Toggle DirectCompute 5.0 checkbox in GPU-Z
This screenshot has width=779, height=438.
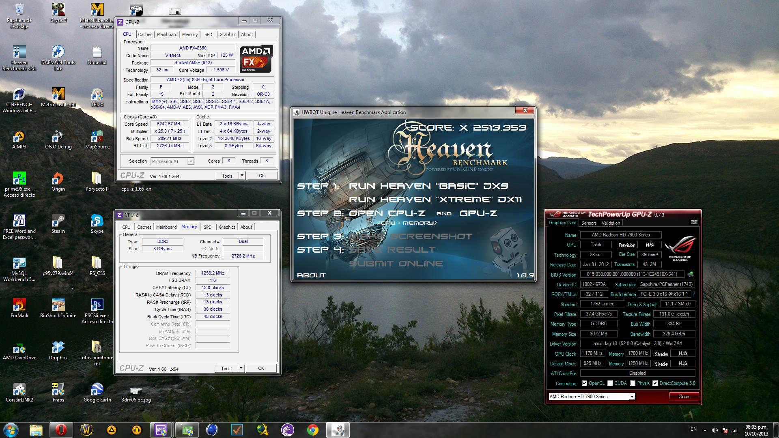[655, 383]
